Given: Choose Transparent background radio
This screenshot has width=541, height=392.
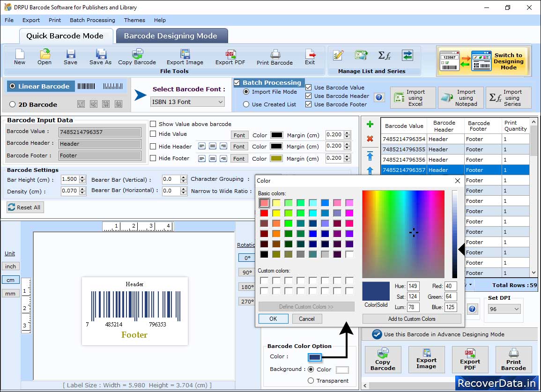Looking at the screenshot, I should [x=311, y=381].
